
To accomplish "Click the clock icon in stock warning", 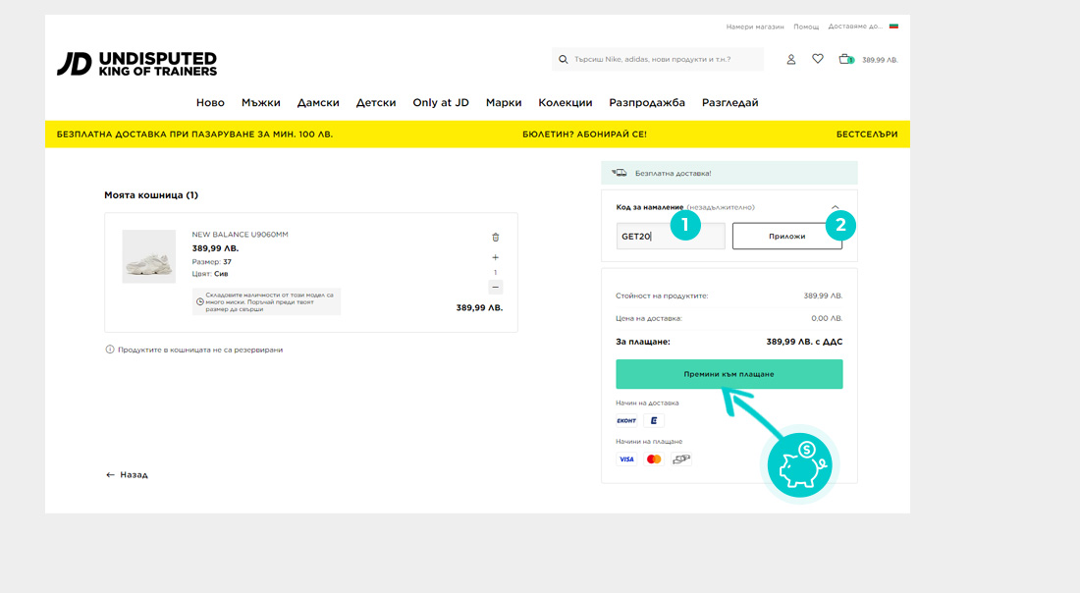I will 199,301.
